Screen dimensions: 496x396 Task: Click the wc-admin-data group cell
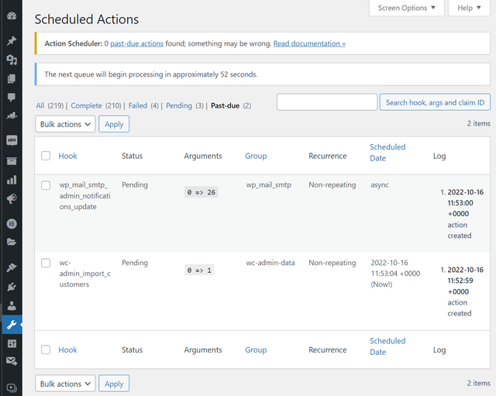[x=270, y=263]
